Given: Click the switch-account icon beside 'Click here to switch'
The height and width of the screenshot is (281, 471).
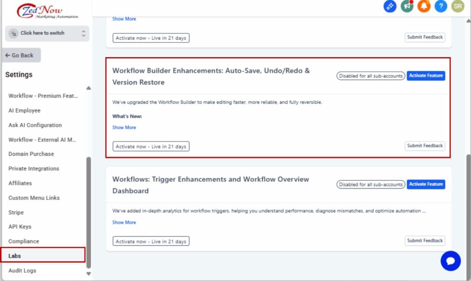Looking at the screenshot, I should [13, 33].
